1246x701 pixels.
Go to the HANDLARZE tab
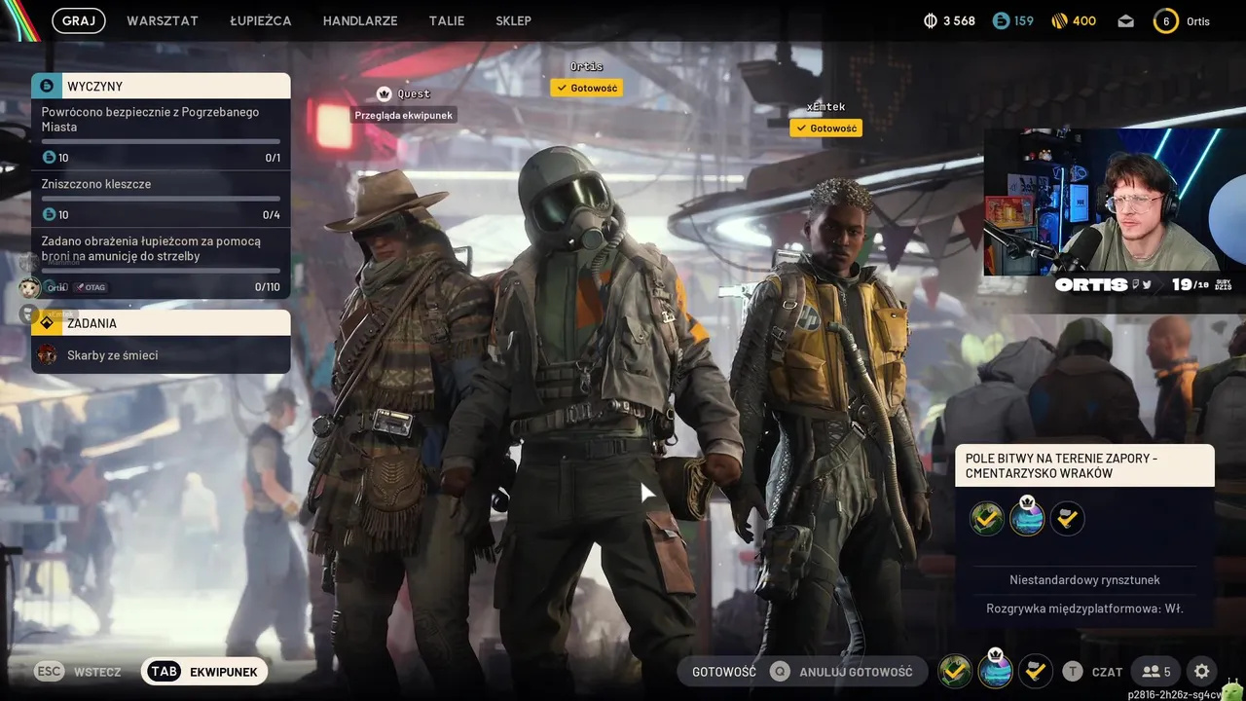(360, 20)
